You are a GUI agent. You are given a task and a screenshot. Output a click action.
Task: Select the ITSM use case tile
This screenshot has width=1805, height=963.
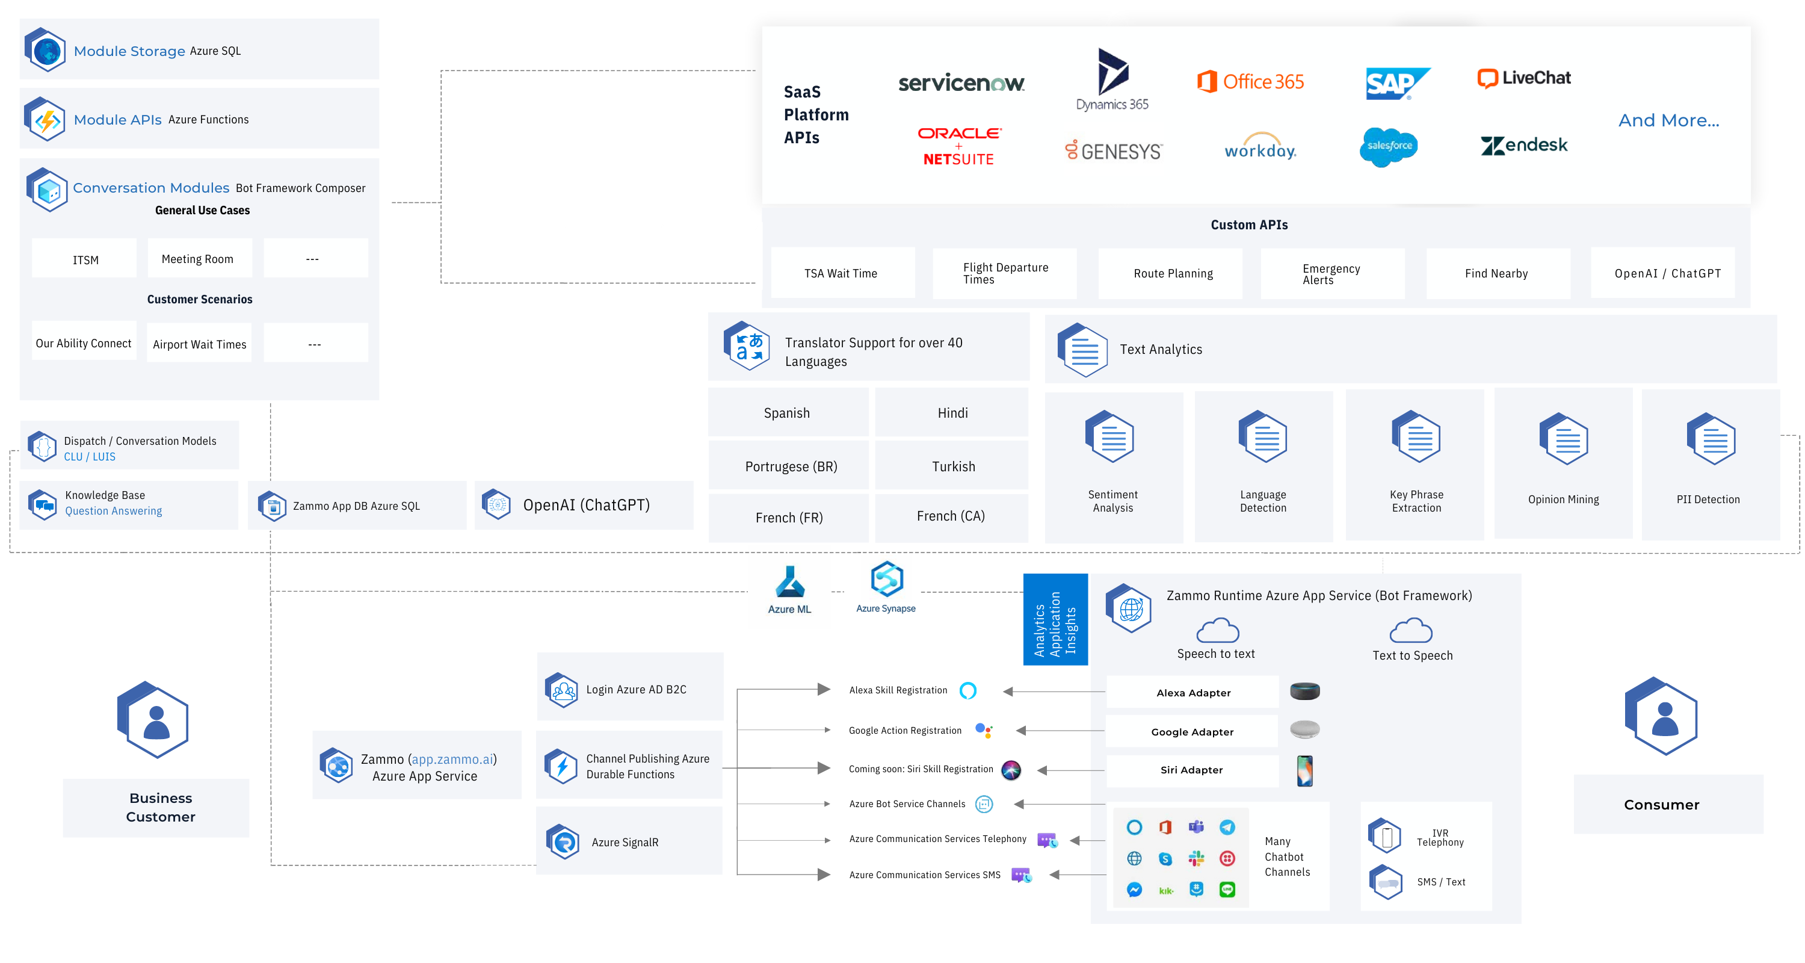click(85, 259)
